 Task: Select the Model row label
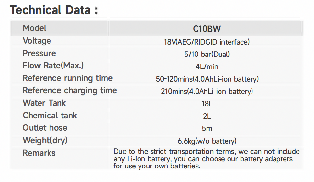pyautogui.click(x=34, y=28)
